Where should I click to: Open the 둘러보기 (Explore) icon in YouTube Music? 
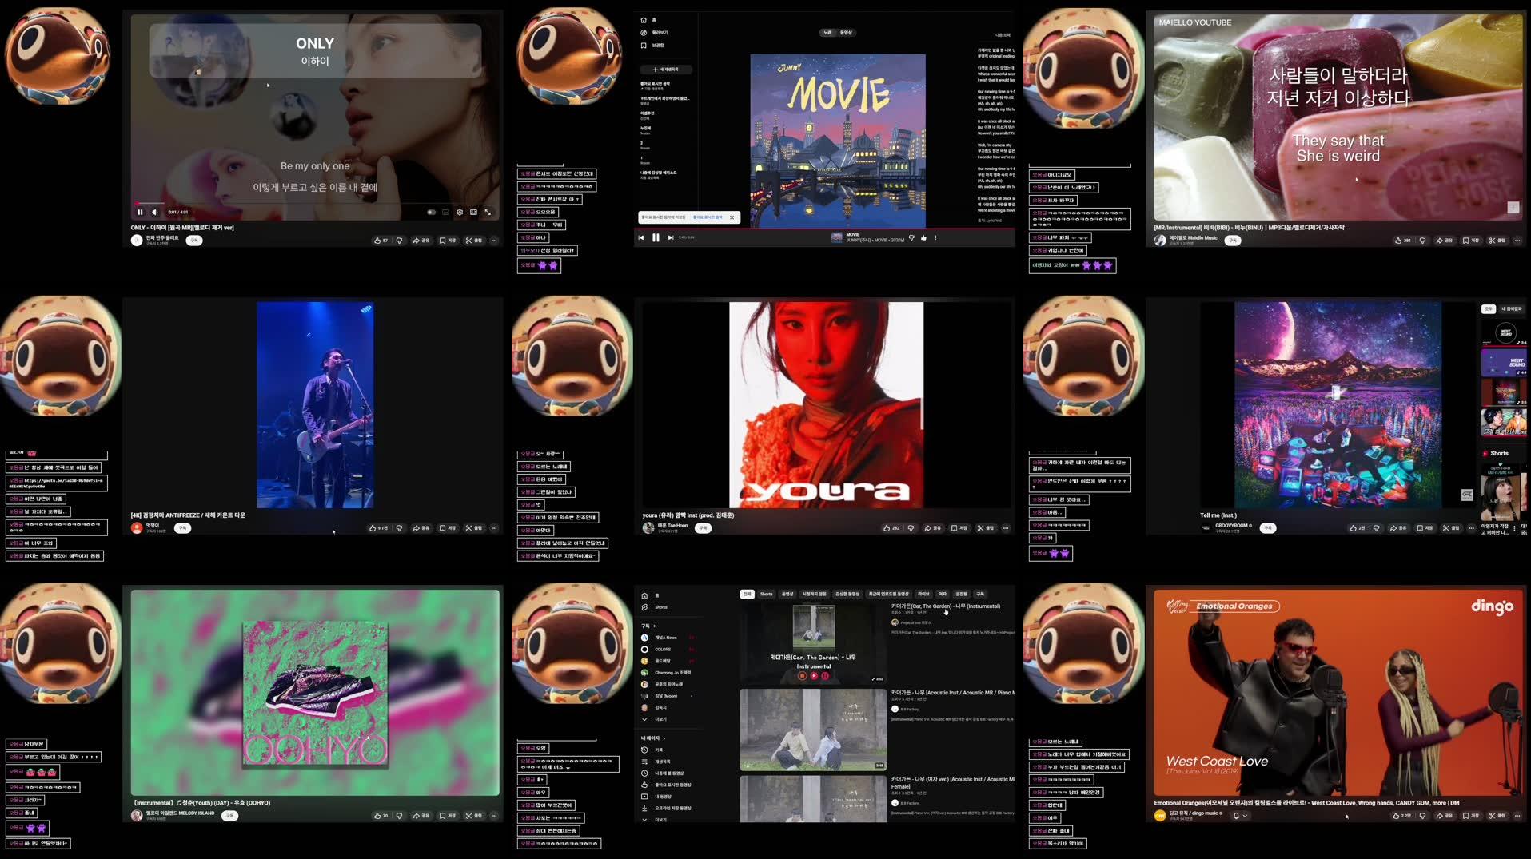click(644, 33)
